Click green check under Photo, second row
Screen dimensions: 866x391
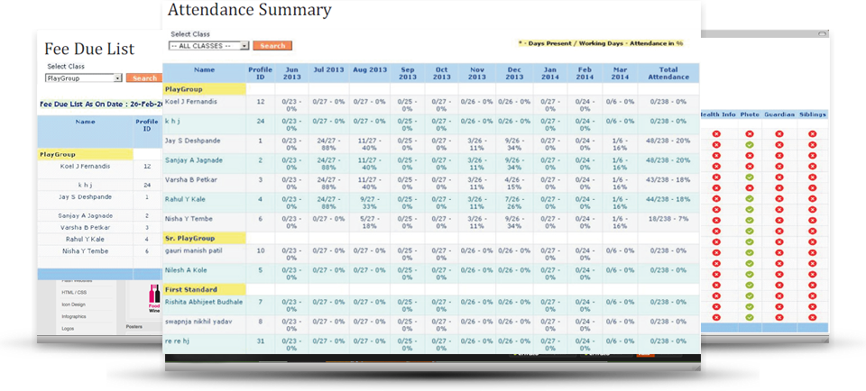pyautogui.click(x=750, y=145)
